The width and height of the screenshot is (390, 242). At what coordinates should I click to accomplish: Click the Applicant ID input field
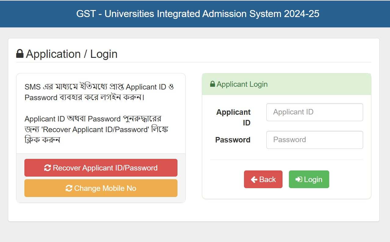[314, 112]
